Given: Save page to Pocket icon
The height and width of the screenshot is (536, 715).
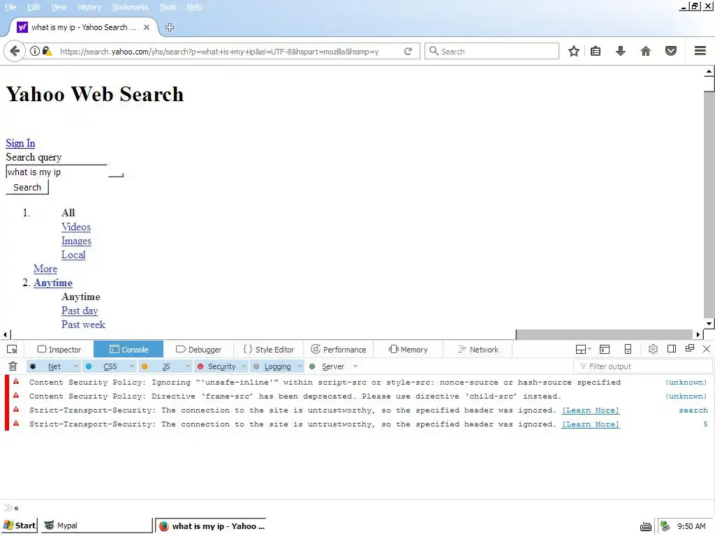Looking at the screenshot, I should [x=671, y=51].
